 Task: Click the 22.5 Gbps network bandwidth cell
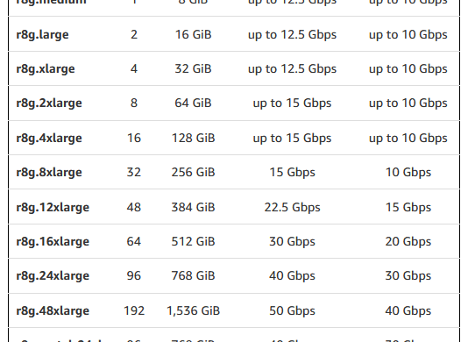click(292, 208)
